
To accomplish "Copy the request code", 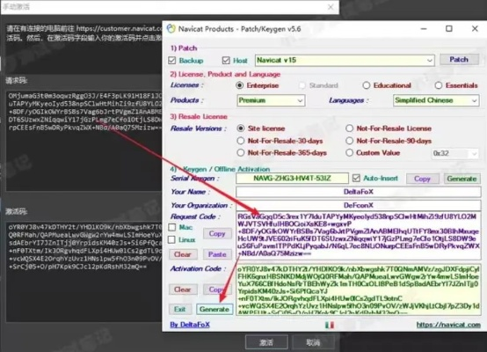I will 217,233.
